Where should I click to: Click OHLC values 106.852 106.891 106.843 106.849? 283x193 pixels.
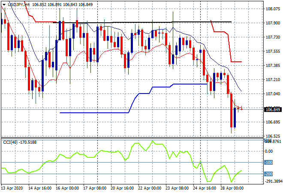[x=63, y=5]
